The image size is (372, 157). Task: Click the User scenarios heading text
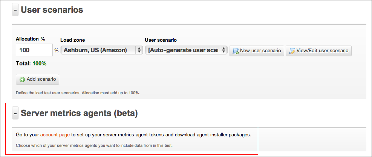click(x=52, y=10)
